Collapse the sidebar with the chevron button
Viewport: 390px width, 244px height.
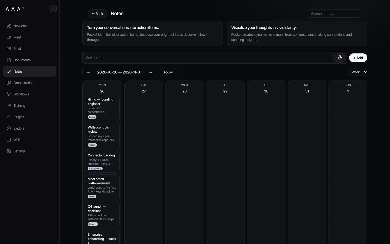(x=53, y=9)
